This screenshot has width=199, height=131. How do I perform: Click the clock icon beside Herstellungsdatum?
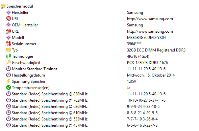click(9, 75)
